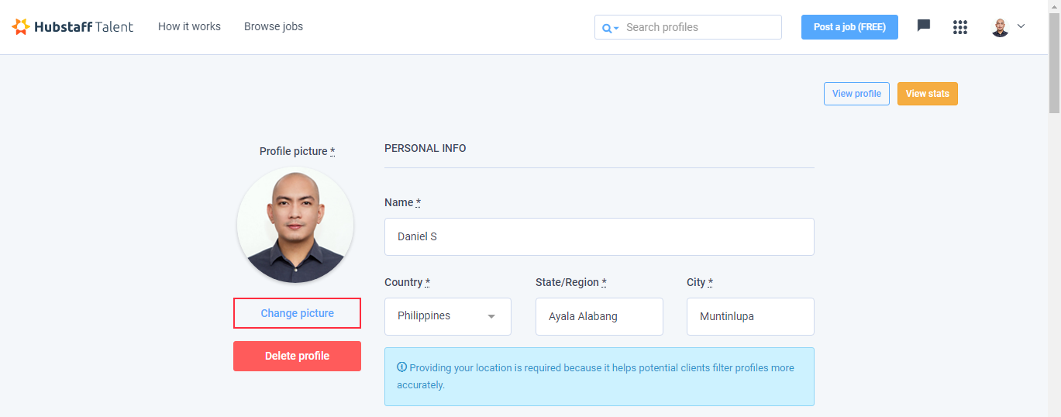
Task: Click the large profile picture thumbnail
Action: (x=295, y=226)
